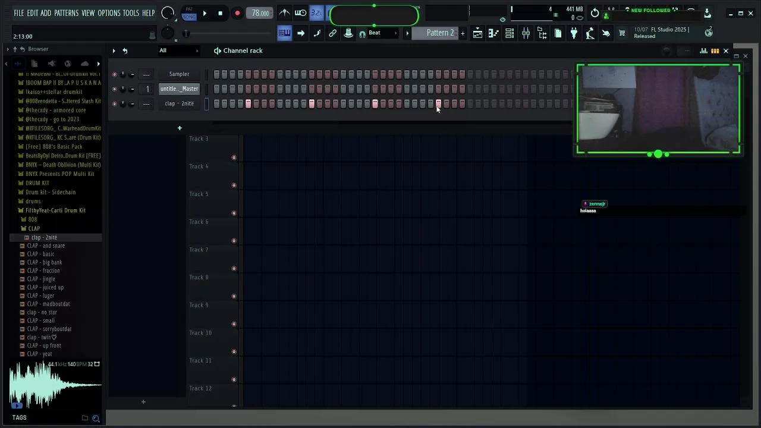Mute Track 6 in the playlist

[x=234, y=241]
